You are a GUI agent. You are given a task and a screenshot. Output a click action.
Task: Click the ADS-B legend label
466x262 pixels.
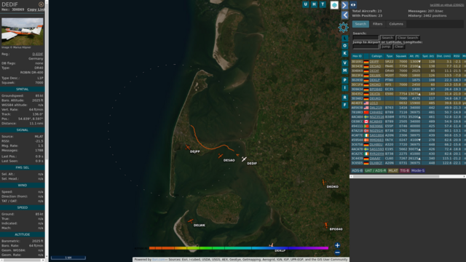click(x=357, y=170)
